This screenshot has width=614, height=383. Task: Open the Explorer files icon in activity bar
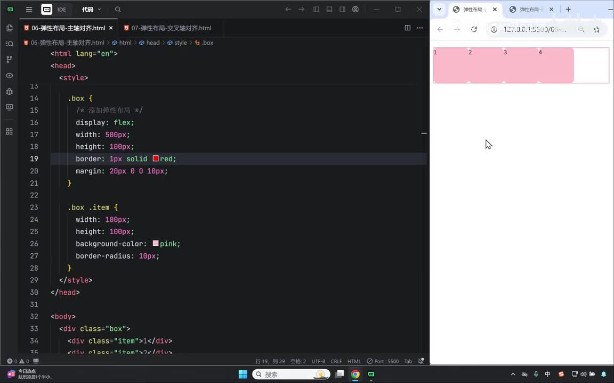click(10, 28)
